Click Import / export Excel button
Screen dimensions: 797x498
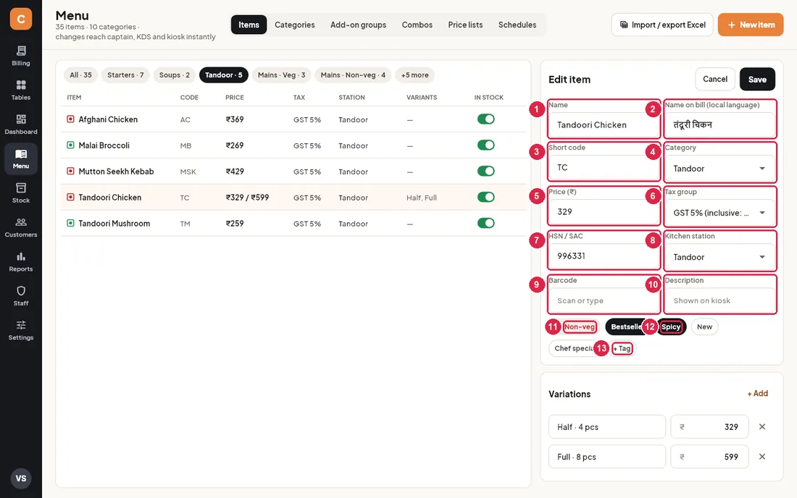coord(662,25)
